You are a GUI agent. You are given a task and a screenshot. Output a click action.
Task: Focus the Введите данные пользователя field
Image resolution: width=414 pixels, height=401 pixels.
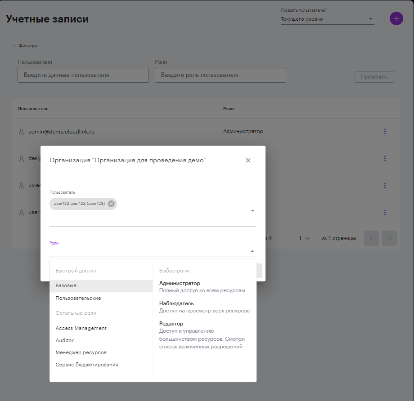83,75
